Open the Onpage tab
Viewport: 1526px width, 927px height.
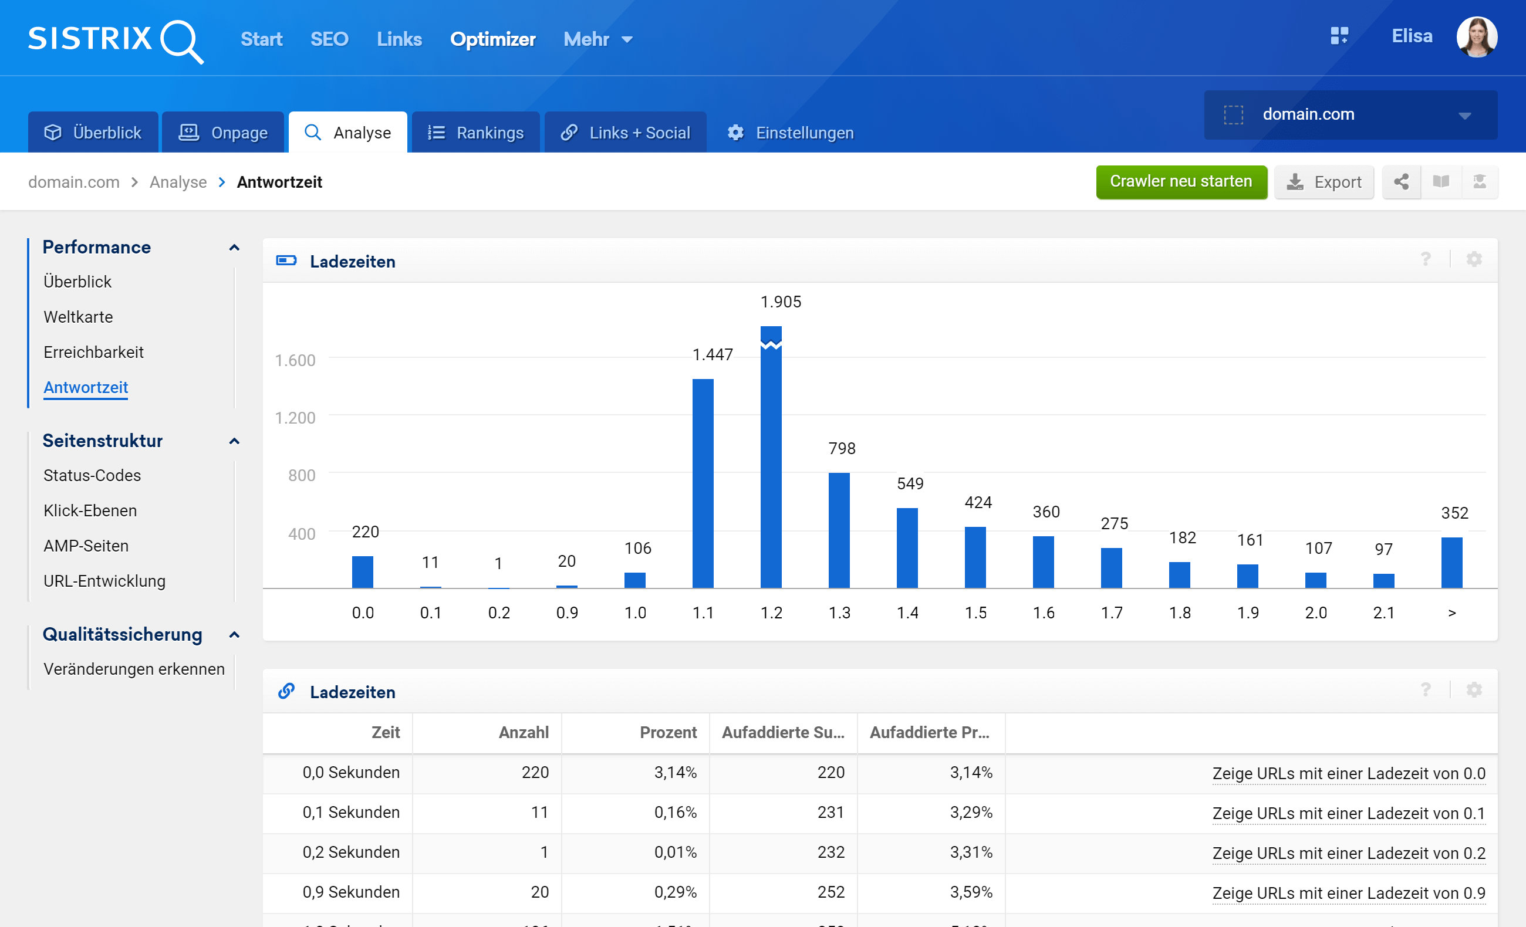(x=223, y=133)
